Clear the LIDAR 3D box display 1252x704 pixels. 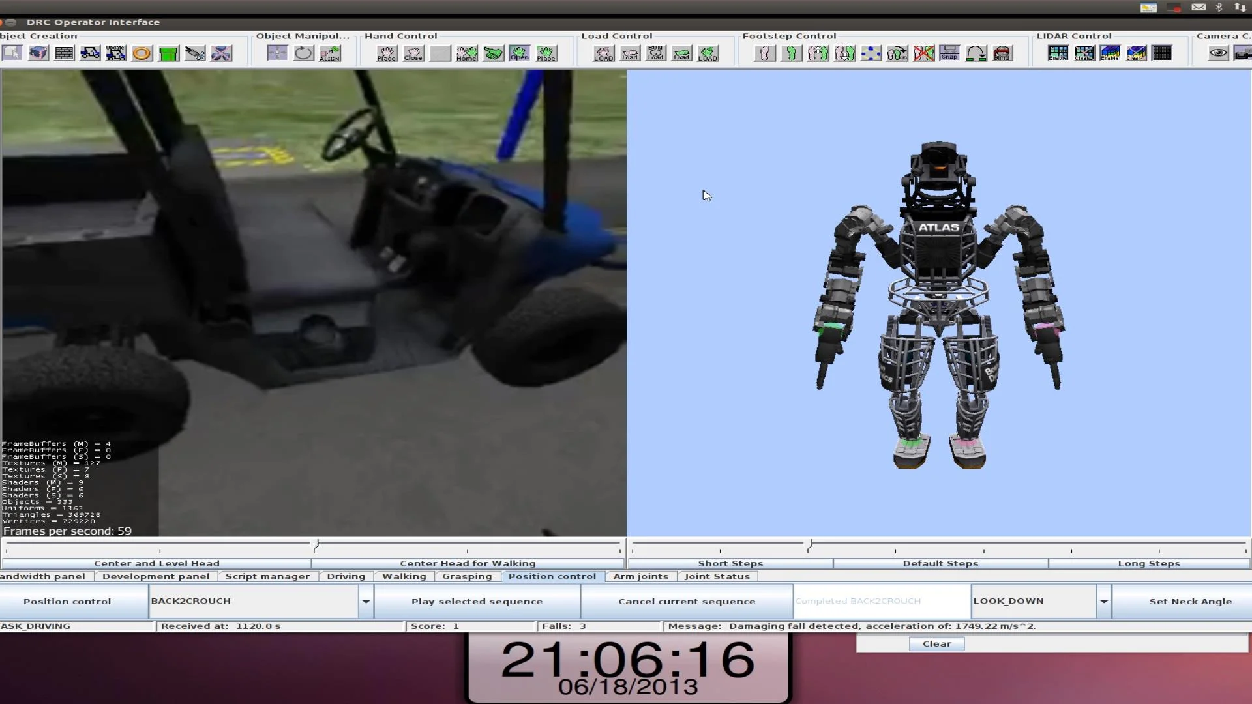1136,53
